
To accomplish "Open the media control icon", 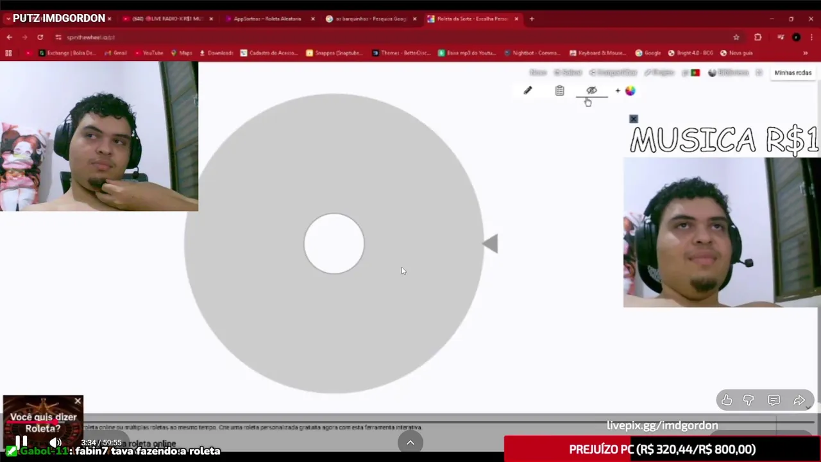I will click(x=781, y=37).
